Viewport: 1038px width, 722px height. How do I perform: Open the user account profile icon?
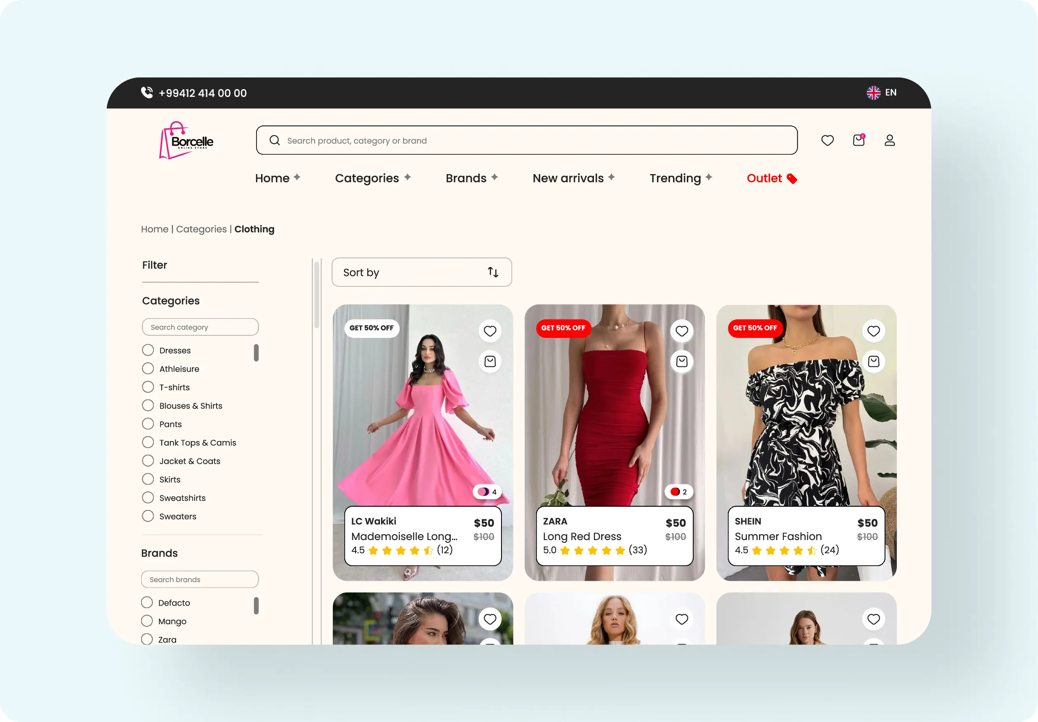click(x=889, y=140)
